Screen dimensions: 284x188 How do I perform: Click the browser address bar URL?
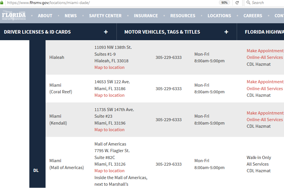point(86,3)
